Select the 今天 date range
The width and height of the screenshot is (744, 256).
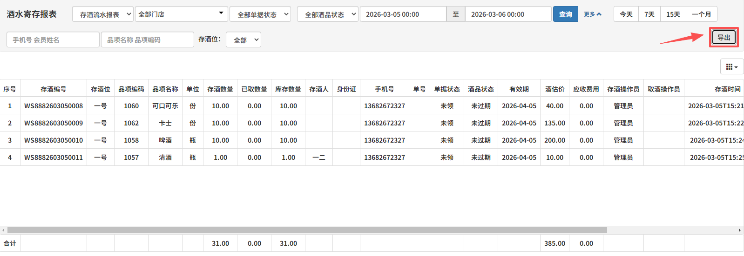(x=626, y=14)
